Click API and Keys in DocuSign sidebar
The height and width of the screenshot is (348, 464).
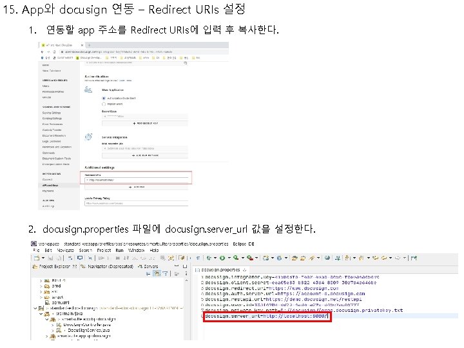coord(50,185)
